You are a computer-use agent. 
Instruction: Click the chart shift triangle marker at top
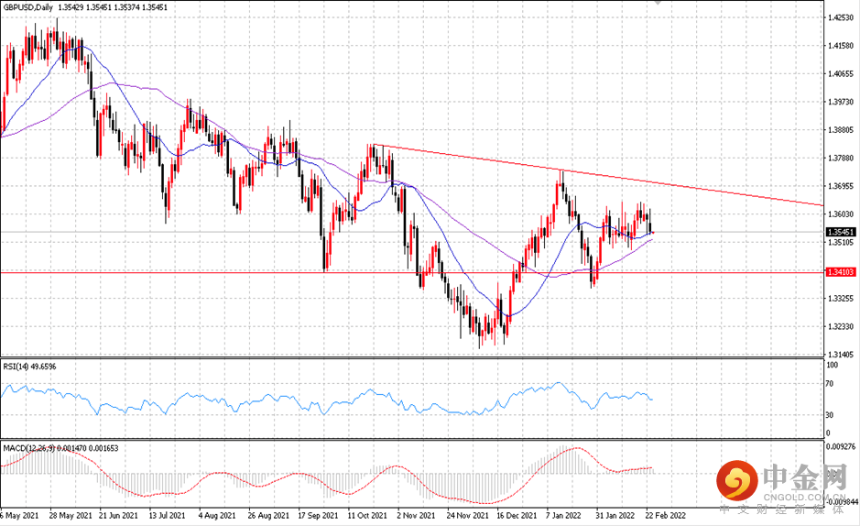tap(658, 2)
